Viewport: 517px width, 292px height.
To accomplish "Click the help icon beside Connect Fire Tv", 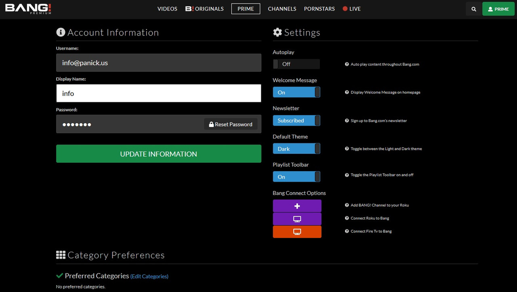I will [x=347, y=232].
